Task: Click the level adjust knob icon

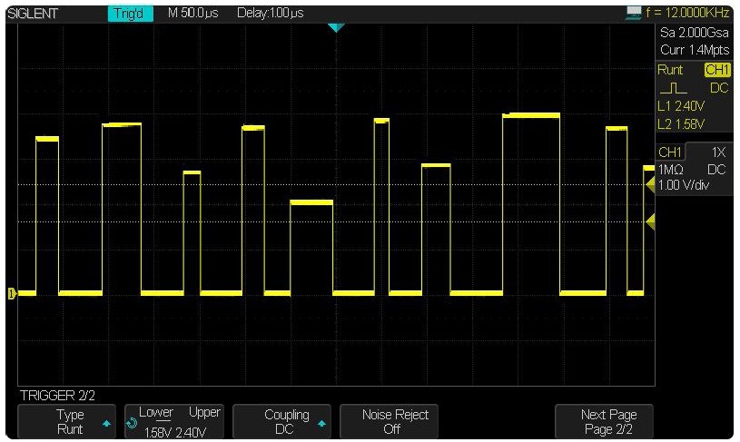Action: (x=133, y=423)
